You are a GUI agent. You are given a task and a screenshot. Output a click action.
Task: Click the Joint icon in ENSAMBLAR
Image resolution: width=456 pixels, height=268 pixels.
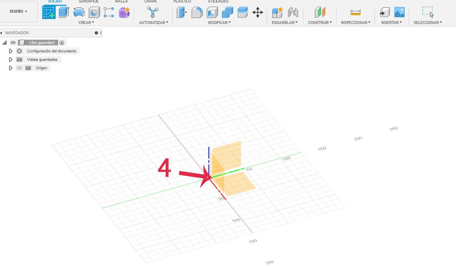click(292, 13)
